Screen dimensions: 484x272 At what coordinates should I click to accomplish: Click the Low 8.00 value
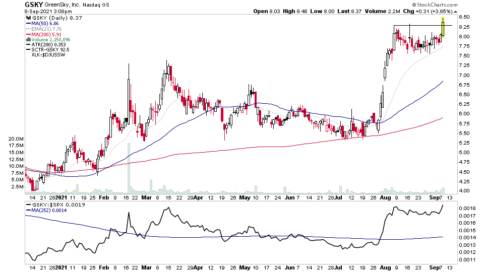coord(322,12)
